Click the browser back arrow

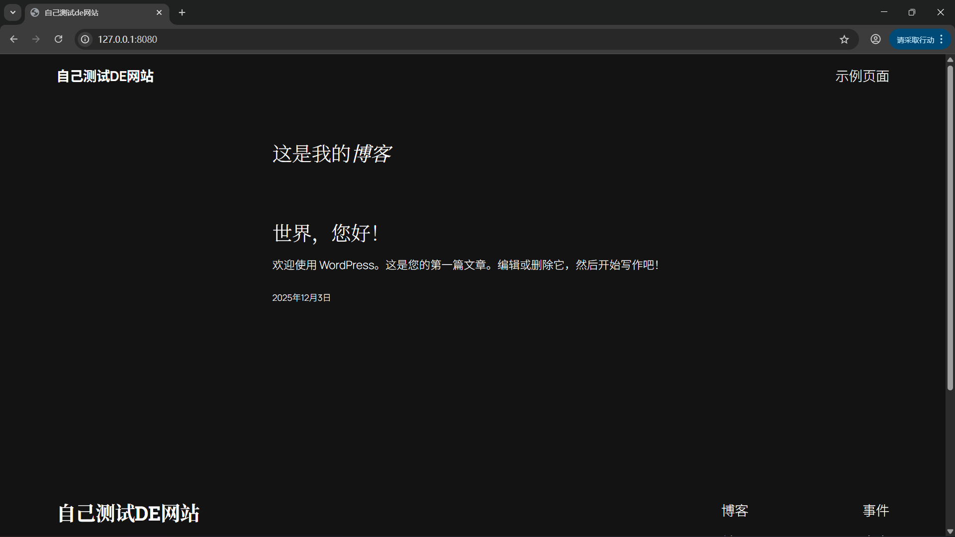pyautogui.click(x=13, y=39)
